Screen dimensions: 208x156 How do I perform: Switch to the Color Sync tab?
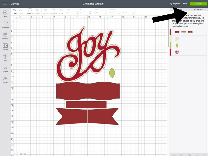(199, 9)
